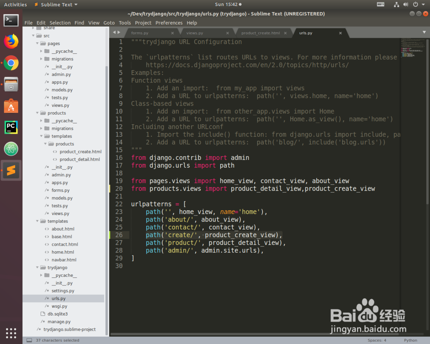
Task: Click the editor horizontal scrollbar
Action: pyautogui.click(x=254, y=334)
